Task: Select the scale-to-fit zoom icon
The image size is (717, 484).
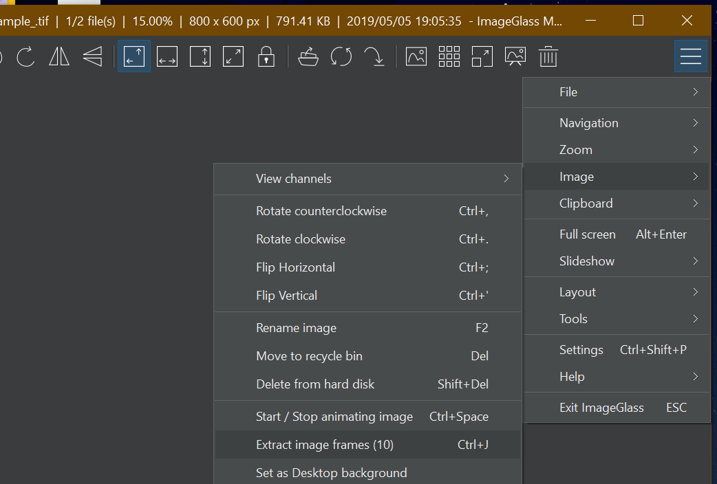Action: coord(233,56)
